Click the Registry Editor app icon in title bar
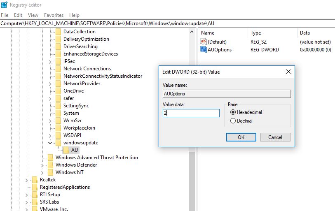The image size is (335, 211). tap(4, 5)
